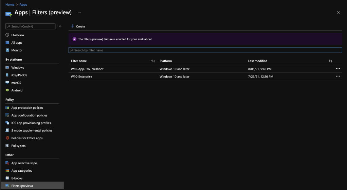
Task: Click the Monitor icon in sidebar
Action: [x=7, y=50]
